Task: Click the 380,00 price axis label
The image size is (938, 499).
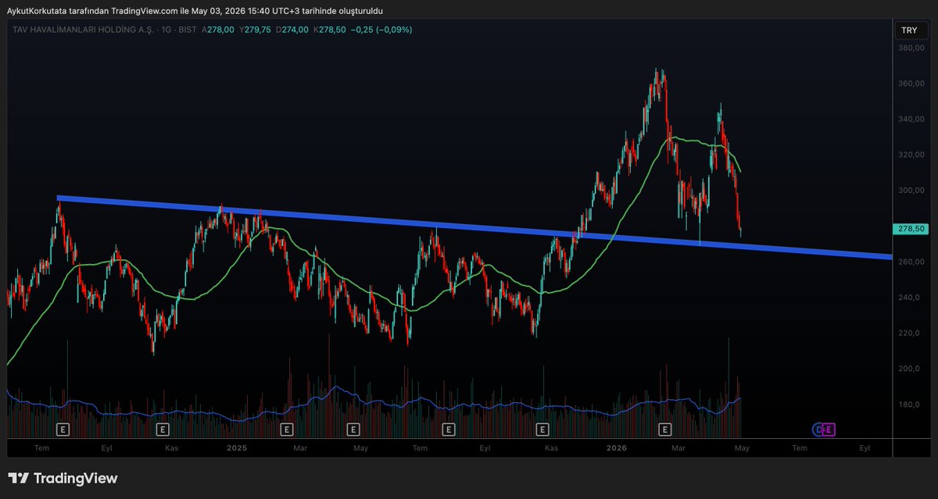Action: coord(911,48)
